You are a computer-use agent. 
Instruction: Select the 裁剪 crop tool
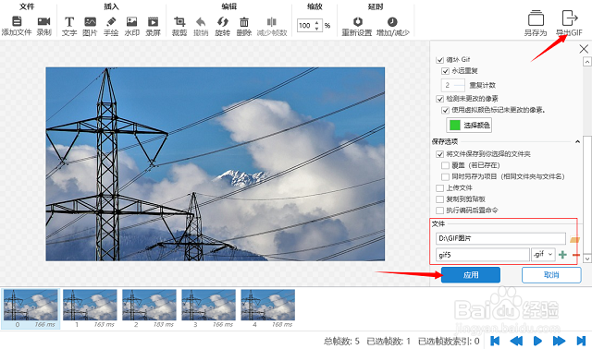click(x=179, y=21)
